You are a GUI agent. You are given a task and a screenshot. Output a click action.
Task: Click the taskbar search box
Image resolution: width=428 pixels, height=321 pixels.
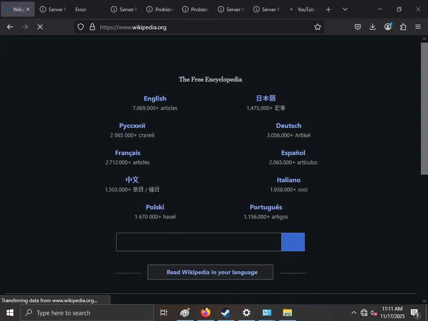click(87, 313)
